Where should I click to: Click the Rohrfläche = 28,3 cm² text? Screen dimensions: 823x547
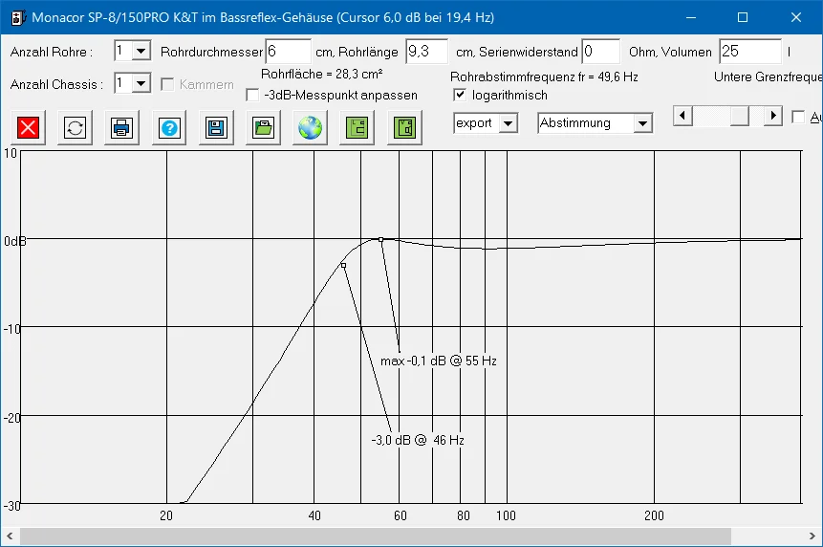point(322,74)
